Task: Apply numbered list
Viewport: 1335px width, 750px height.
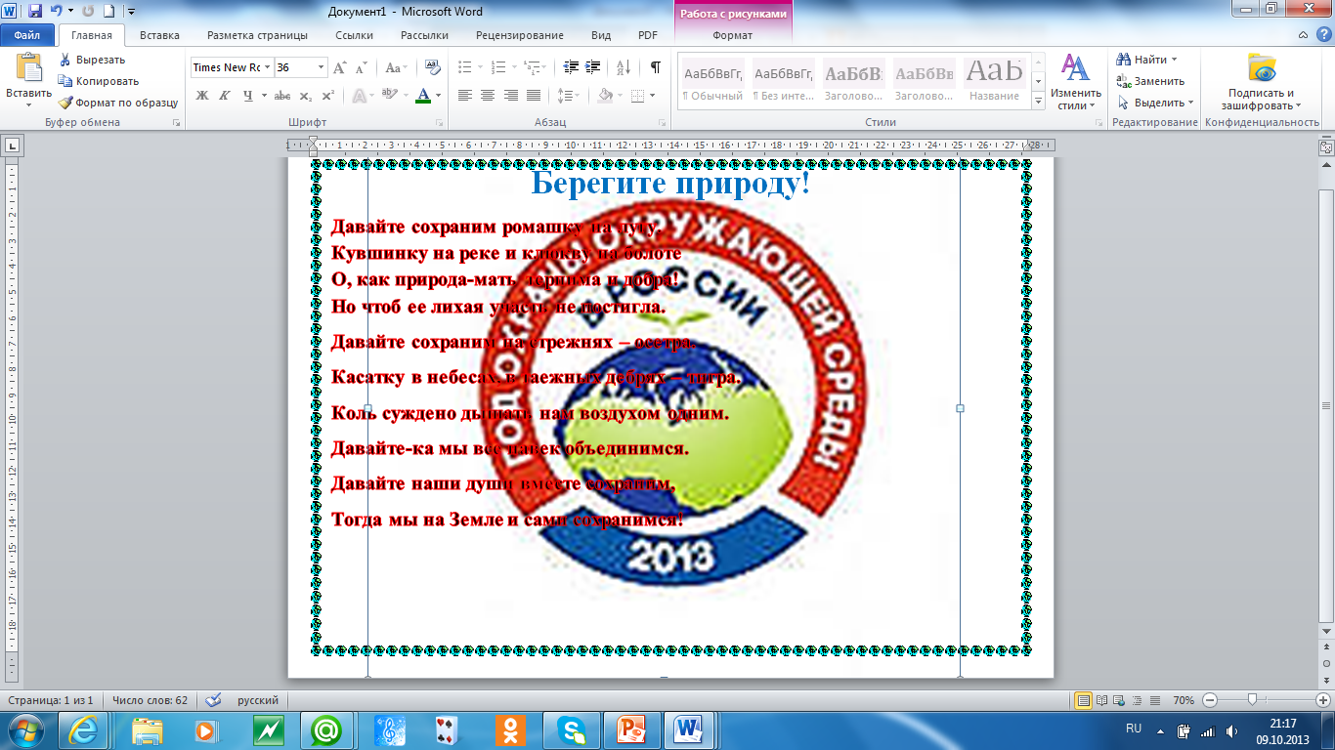Action: [x=497, y=67]
